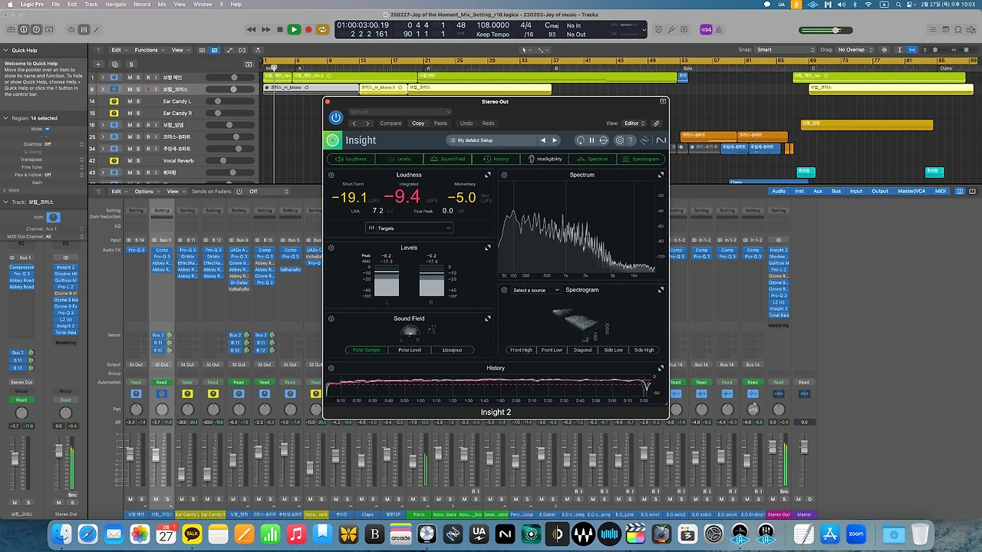
Task: Select the Front High spectrogram view
Action: click(x=521, y=350)
